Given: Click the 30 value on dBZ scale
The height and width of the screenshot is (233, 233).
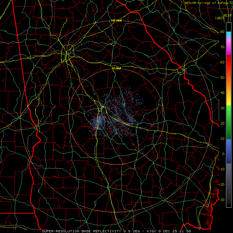Looking at the screenshot, I should (x=222, y=108).
